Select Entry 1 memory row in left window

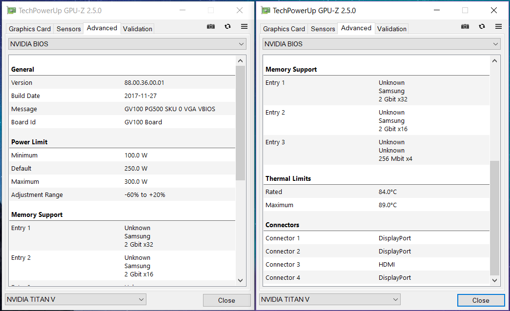[x=122, y=236]
